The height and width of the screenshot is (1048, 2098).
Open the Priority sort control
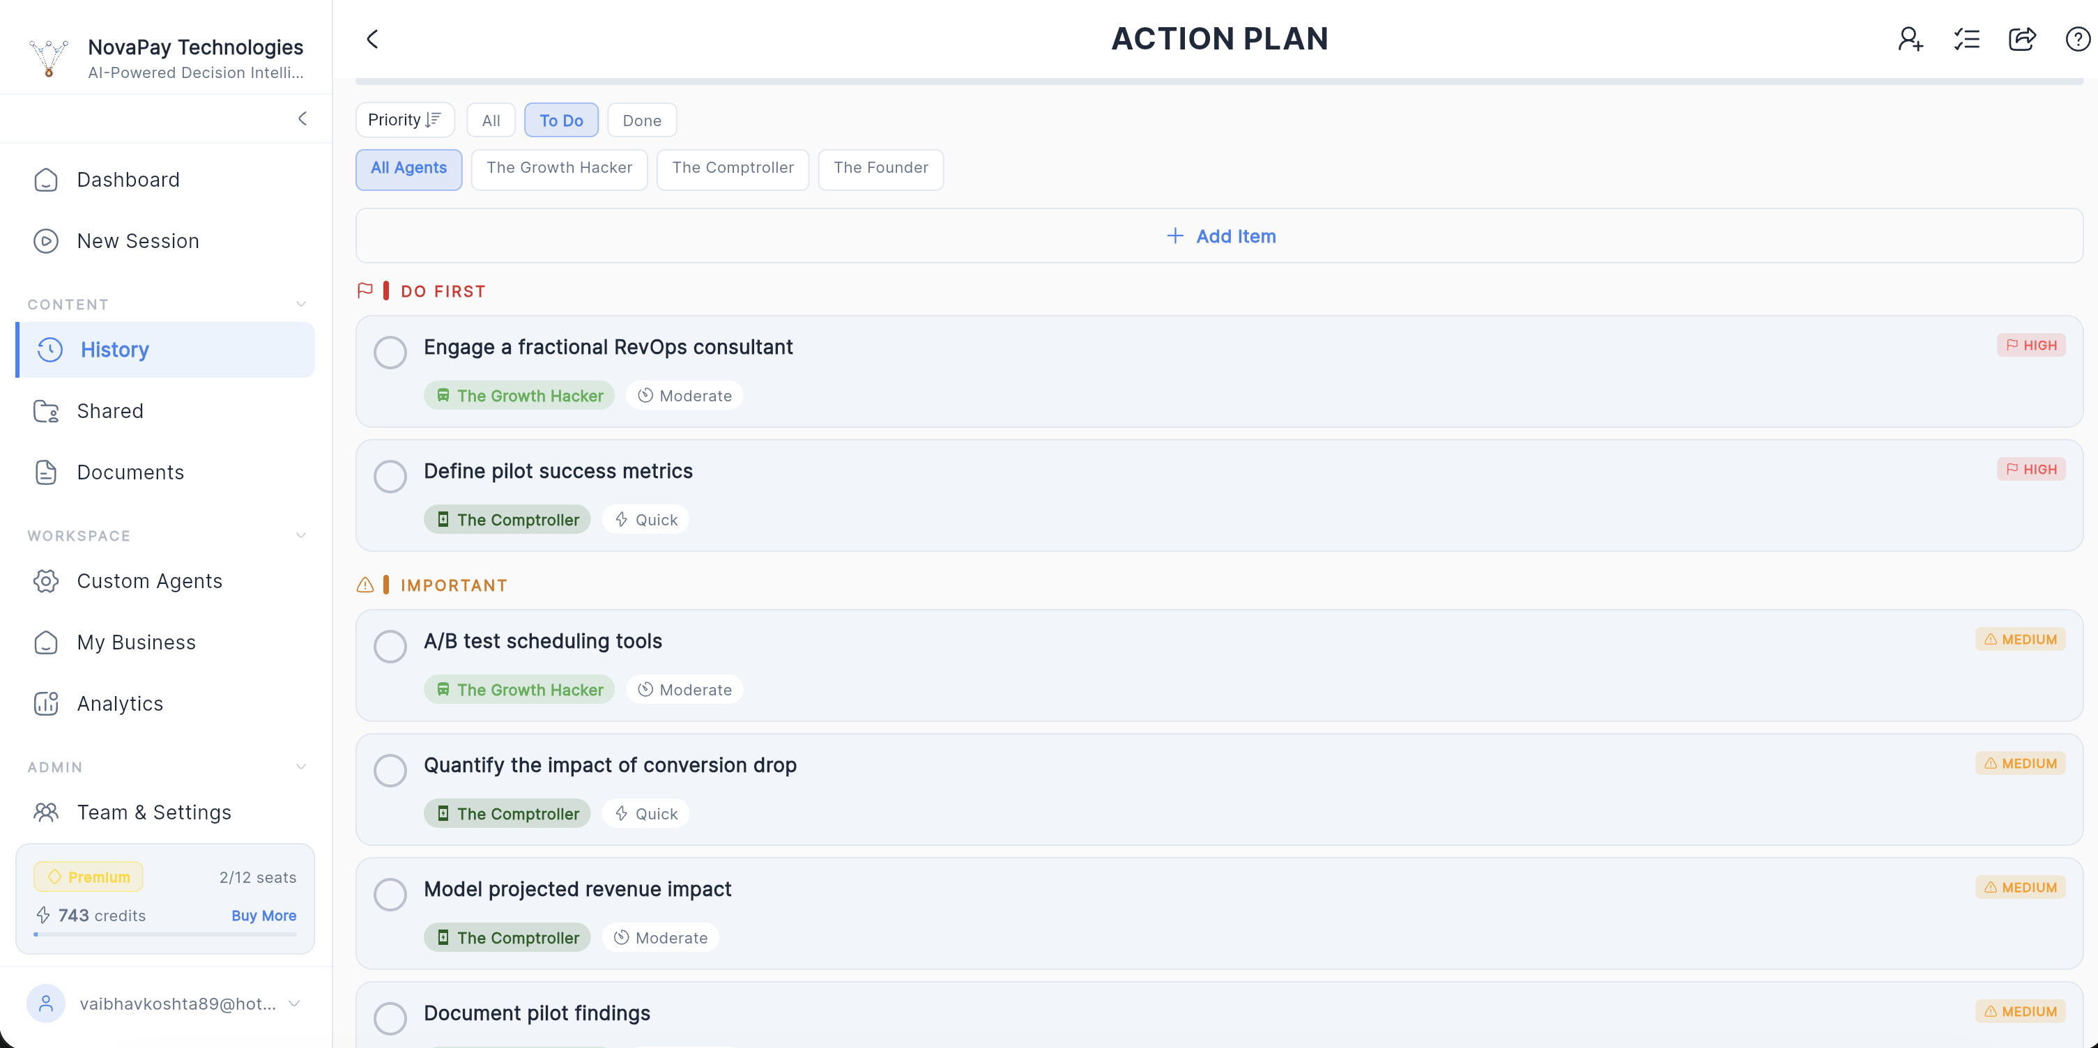click(405, 119)
